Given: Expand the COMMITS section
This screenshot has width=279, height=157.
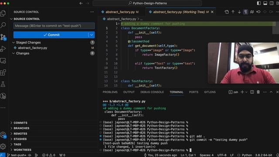Looking at the screenshot, I should click(x=20, y=123).
